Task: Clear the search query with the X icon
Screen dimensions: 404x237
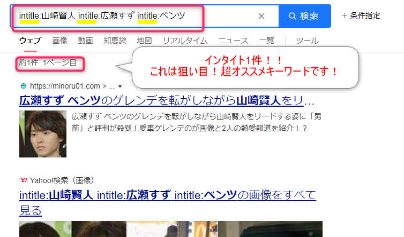Action: click(261, 16)
